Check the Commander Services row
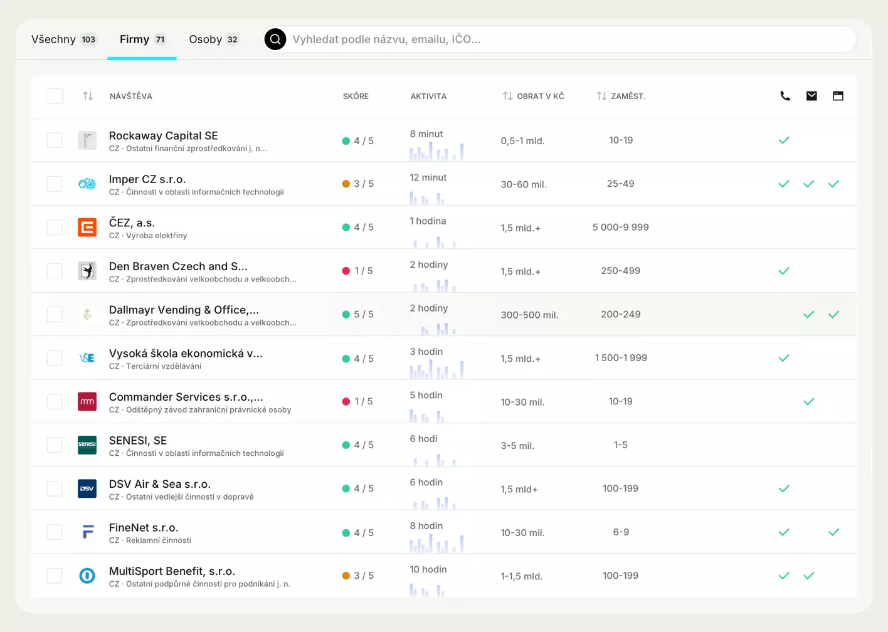 (55, 401)
